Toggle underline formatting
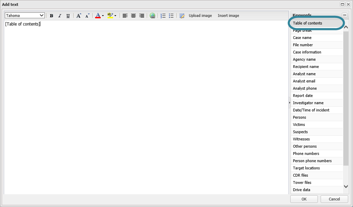This screenshot has height=207, width=353. (68, 16)
